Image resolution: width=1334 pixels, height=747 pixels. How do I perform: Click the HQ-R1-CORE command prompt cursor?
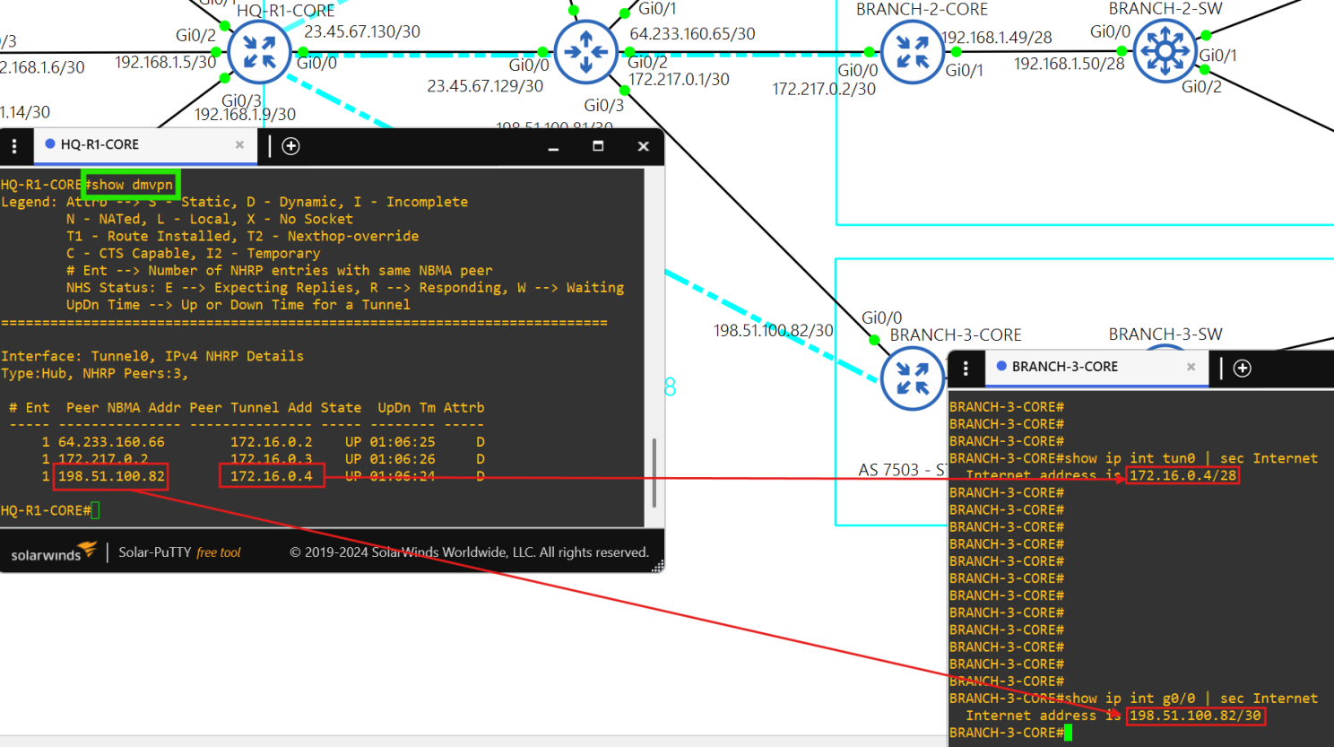pos(95,510)
